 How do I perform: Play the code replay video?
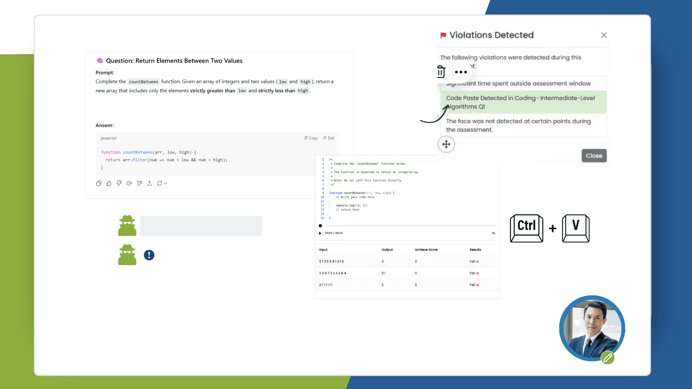pyautogui.click(x=320, y=233)
